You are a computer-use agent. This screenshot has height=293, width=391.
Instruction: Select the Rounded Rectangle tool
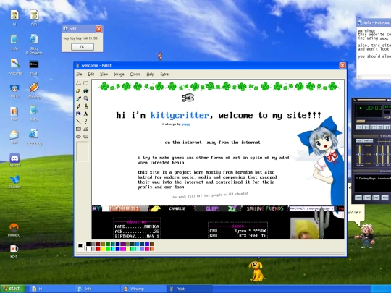(x=85, y=137)
